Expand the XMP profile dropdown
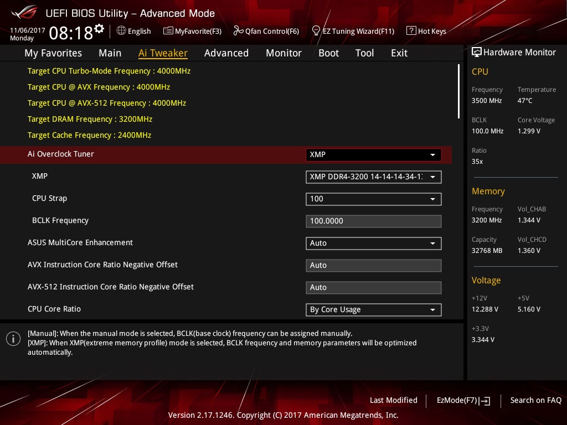 pos(374,177)
